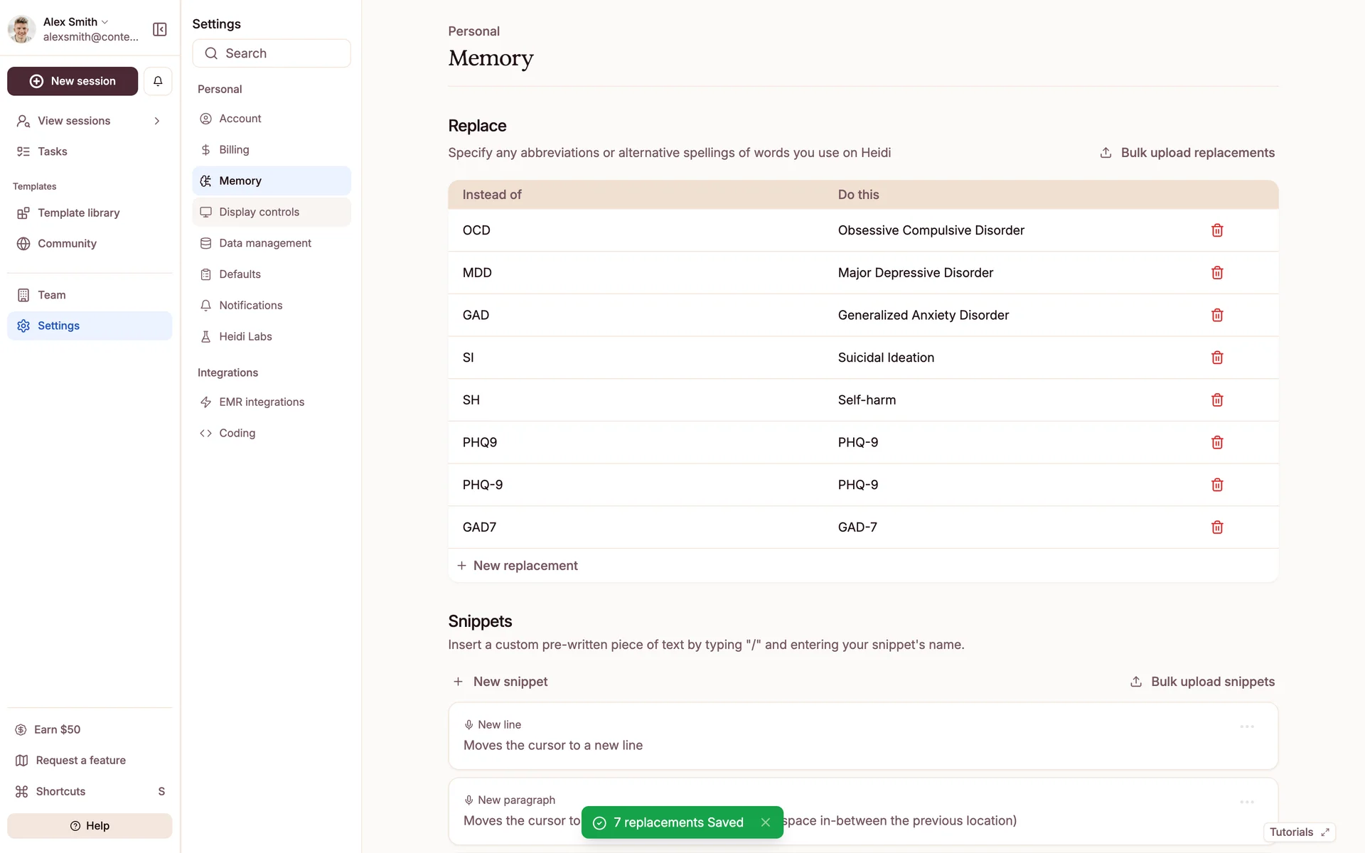Open Alex Smith account dropdown
Image resolution: width=1365 pixels, height=853 pixels.
click(76, 22)
